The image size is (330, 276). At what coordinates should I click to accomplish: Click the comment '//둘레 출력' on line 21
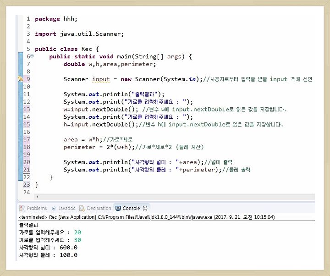click(x=236, y=170)
